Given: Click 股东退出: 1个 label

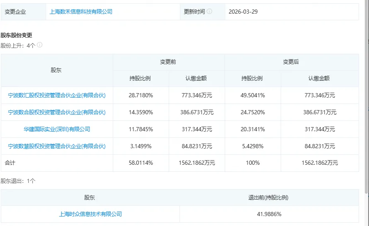Looking at the screenshot, I should click(x=18, y=181).
